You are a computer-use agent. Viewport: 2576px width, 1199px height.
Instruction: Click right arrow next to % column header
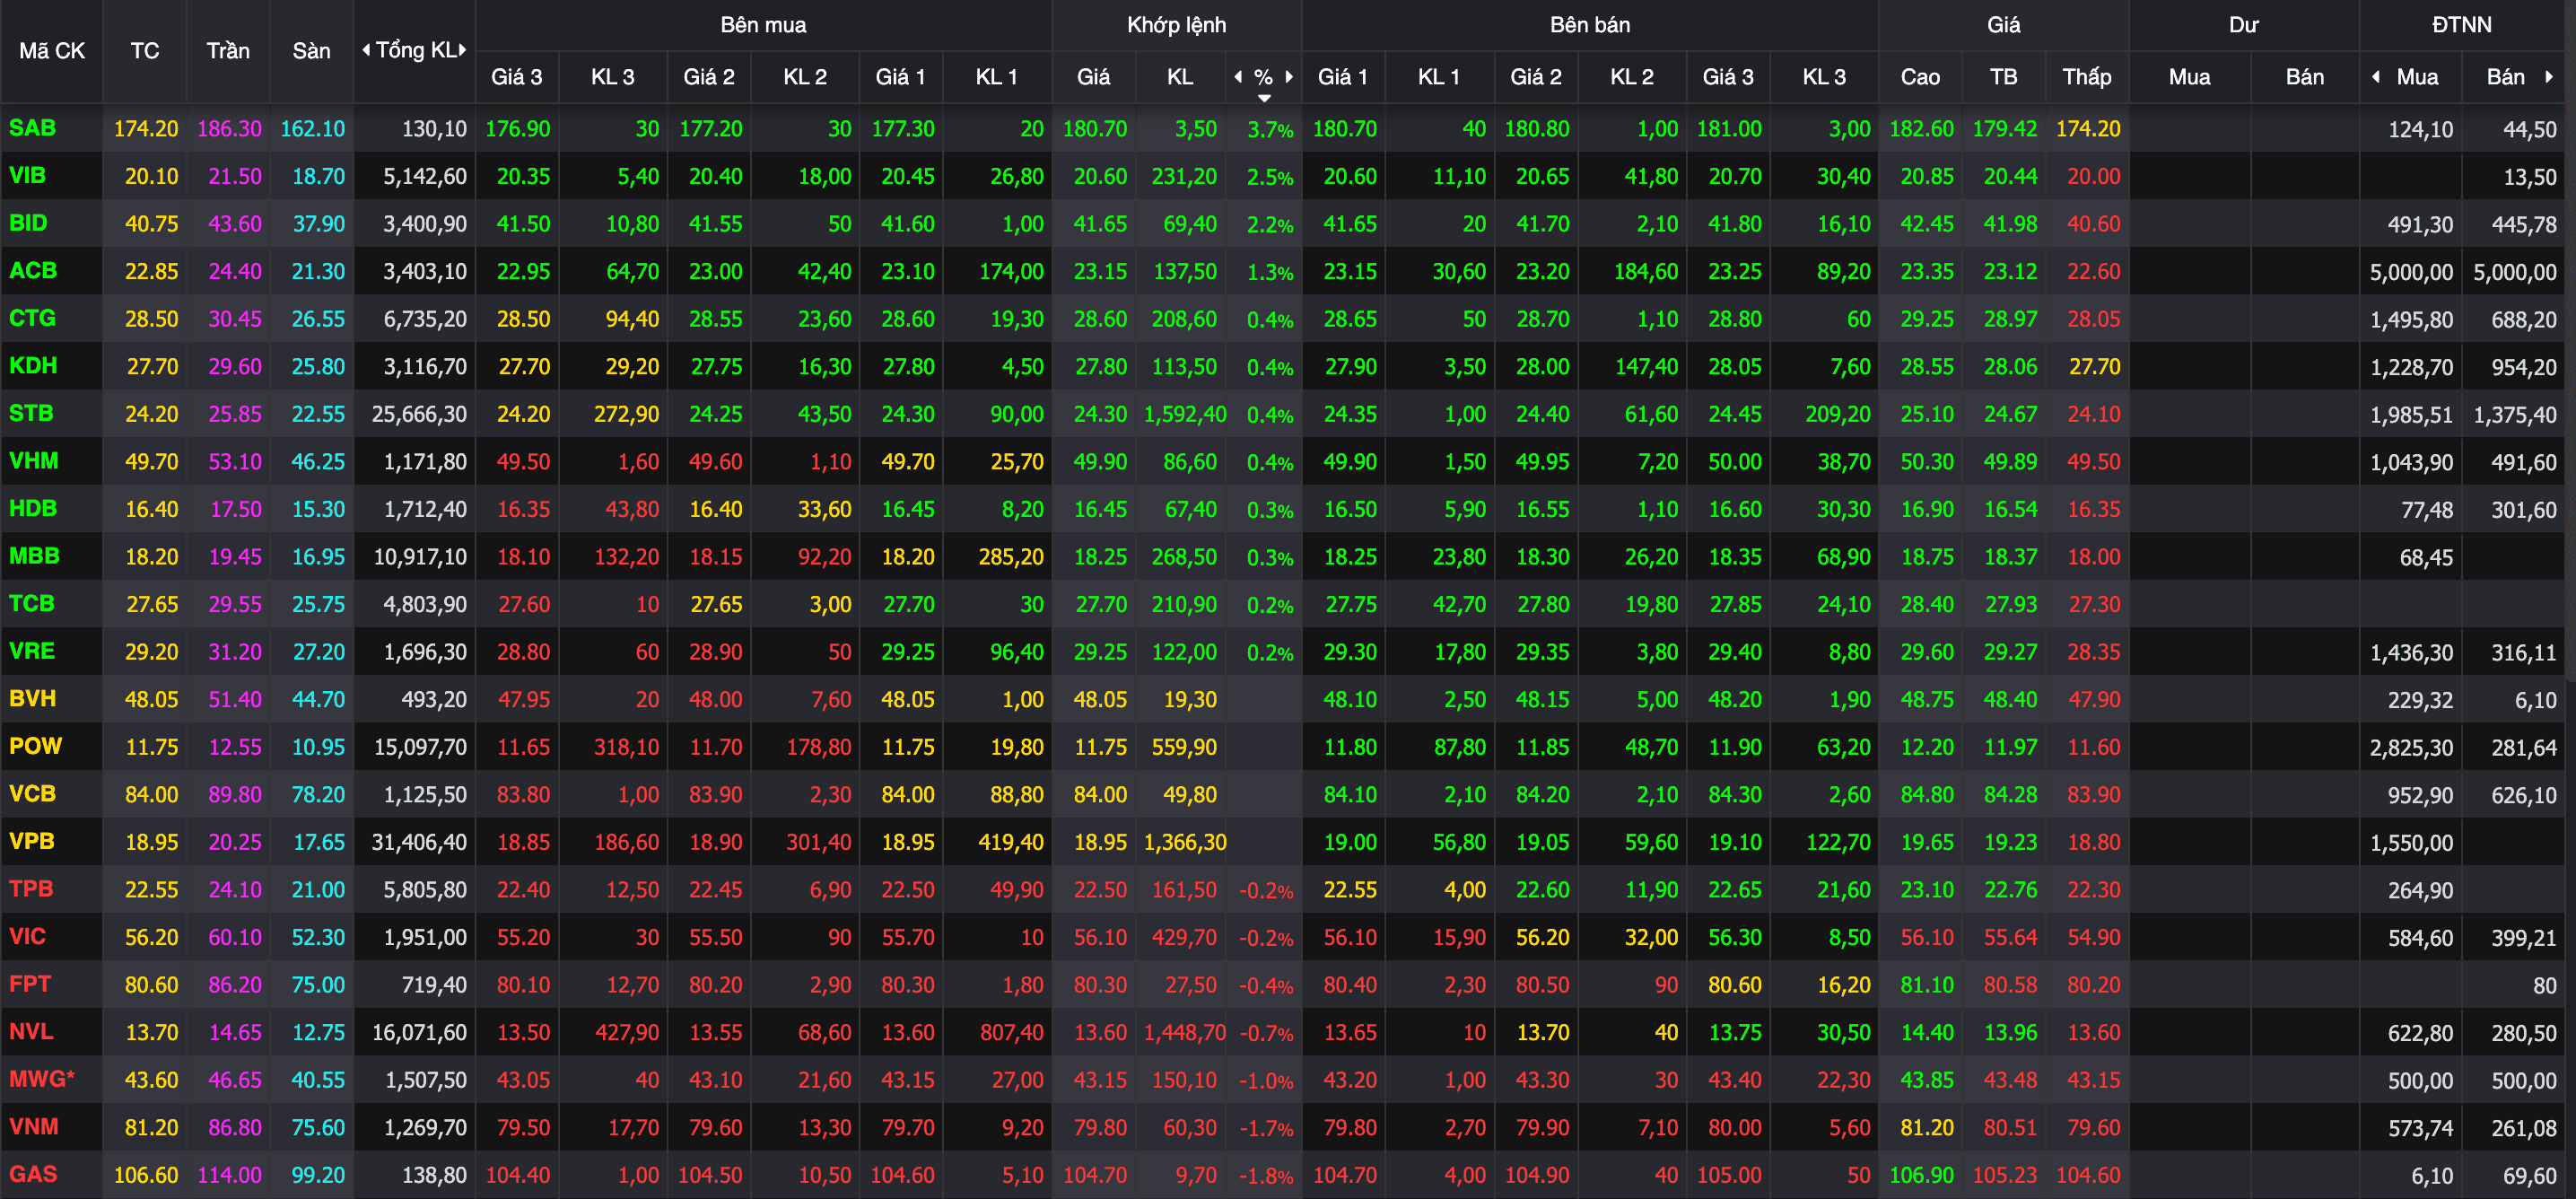pos(1289,77)
